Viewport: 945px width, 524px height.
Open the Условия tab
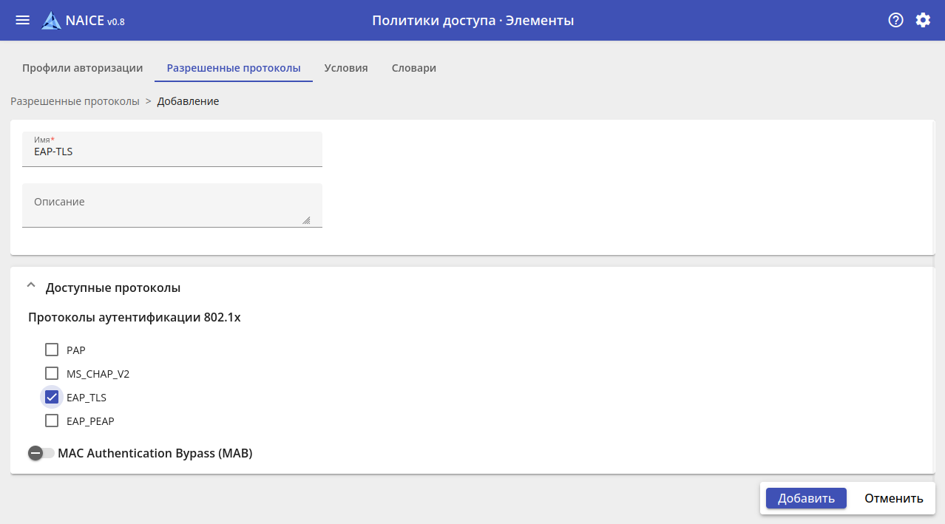[346, 68]
